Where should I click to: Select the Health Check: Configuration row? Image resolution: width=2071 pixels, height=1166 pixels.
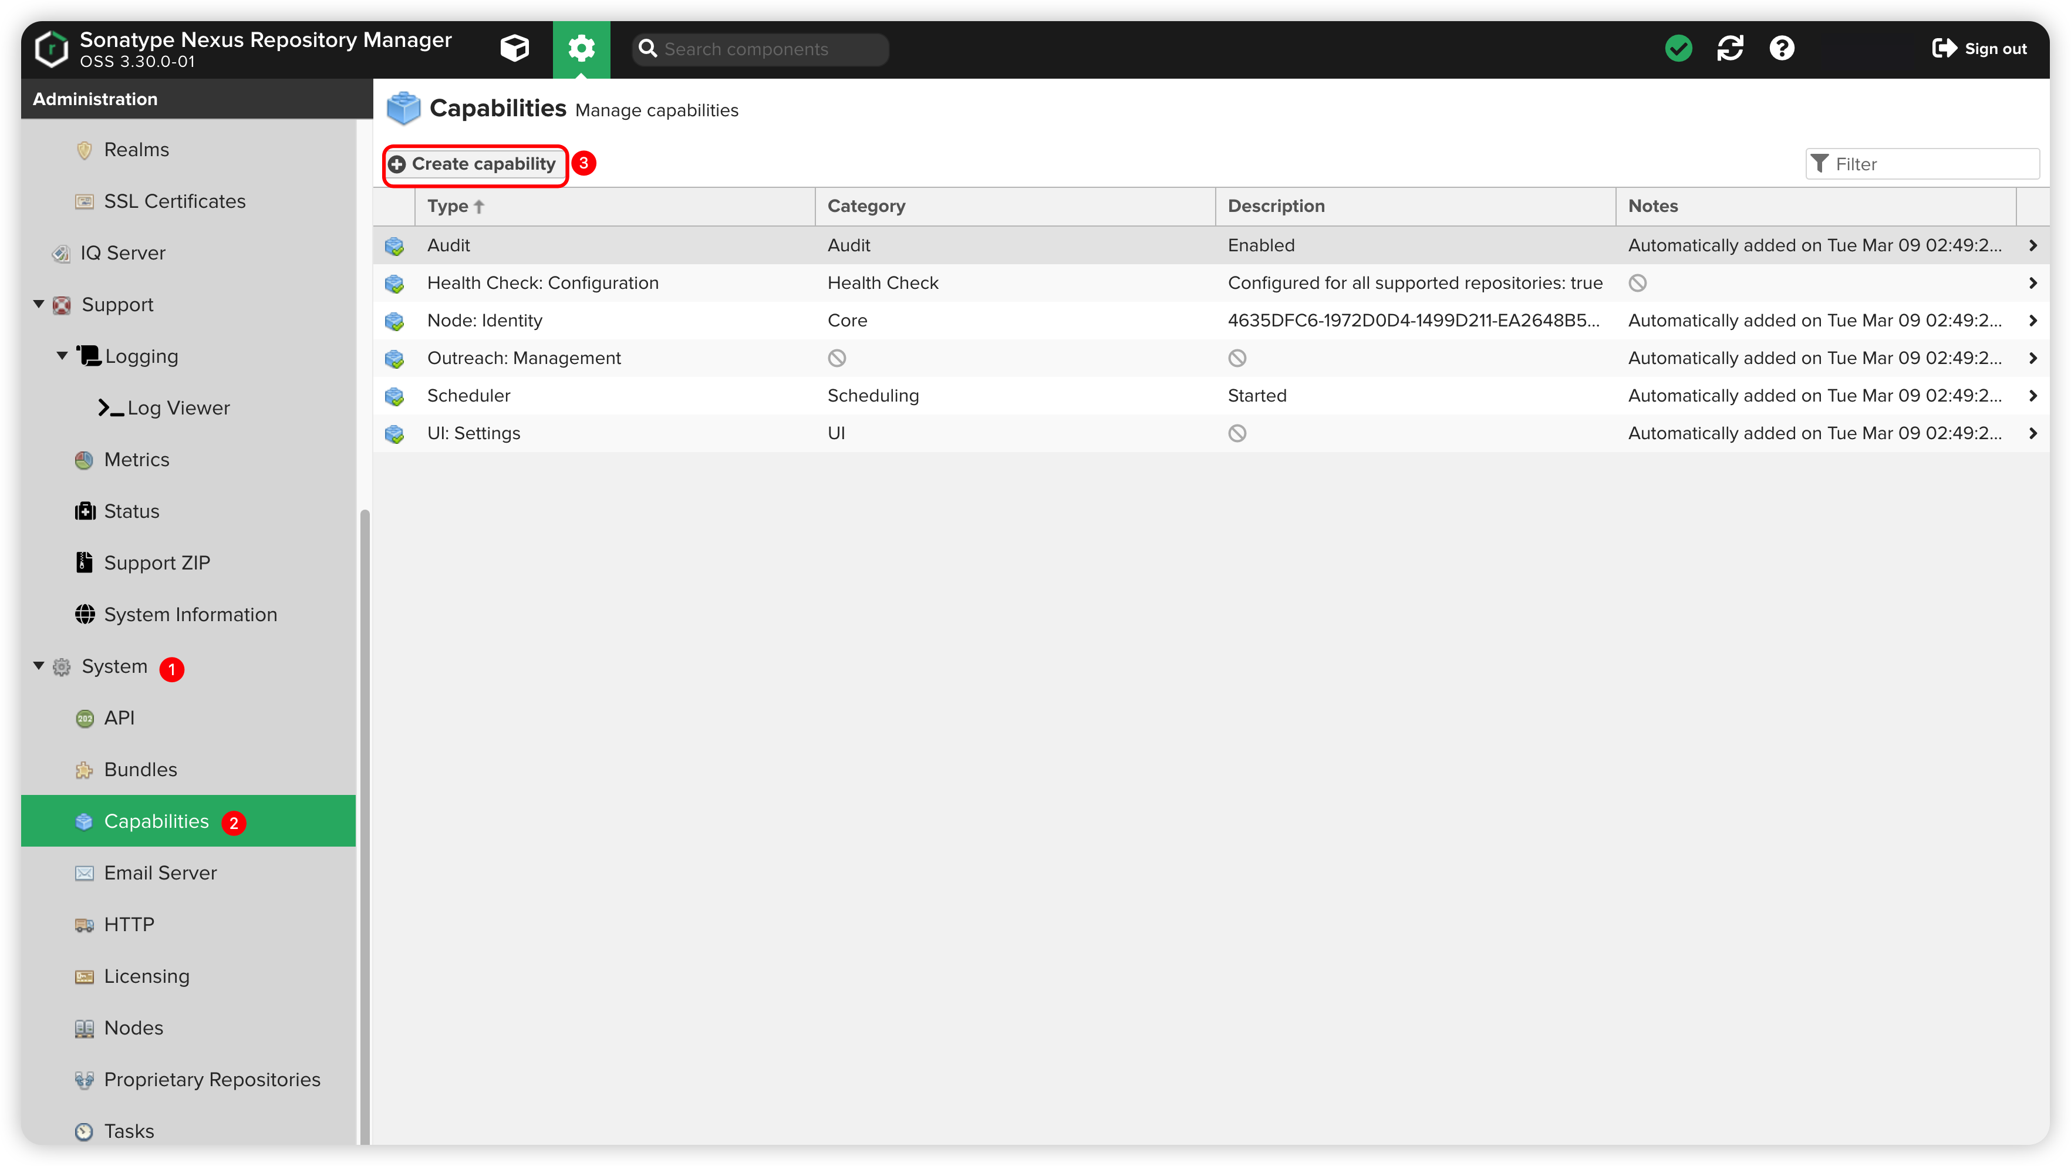542,283
